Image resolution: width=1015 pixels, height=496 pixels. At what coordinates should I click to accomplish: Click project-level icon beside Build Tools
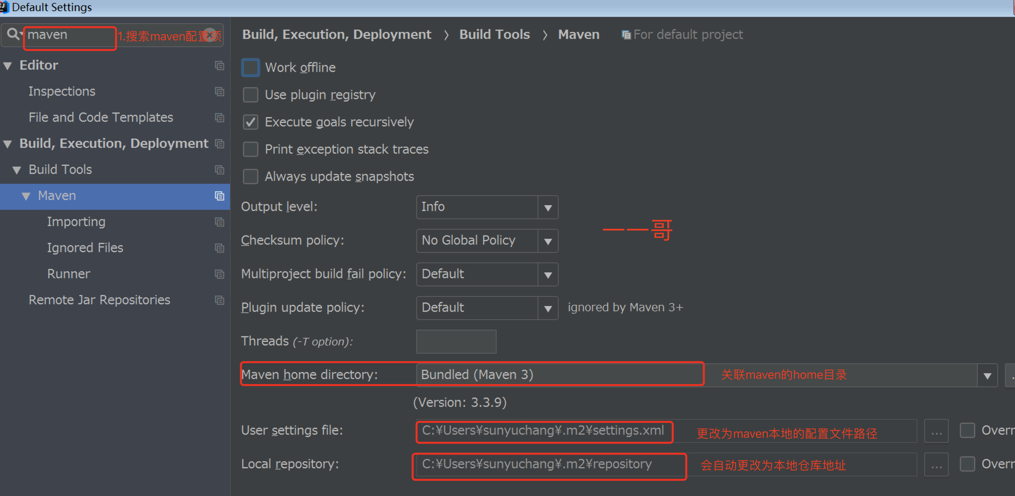click(220, 170)
